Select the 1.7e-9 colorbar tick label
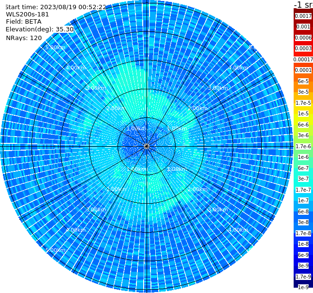The width and height of the screenshot is (313, 293). [x=303, y=277]
